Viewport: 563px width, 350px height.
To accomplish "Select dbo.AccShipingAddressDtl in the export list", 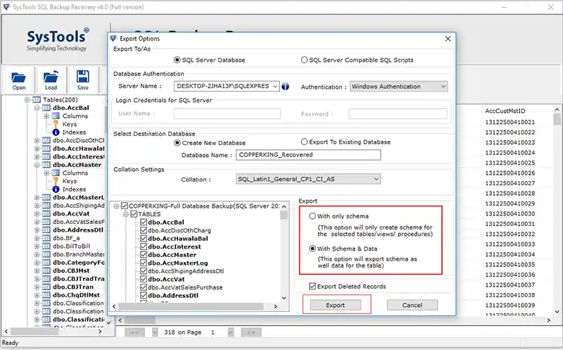I will (x=186, y=271).
